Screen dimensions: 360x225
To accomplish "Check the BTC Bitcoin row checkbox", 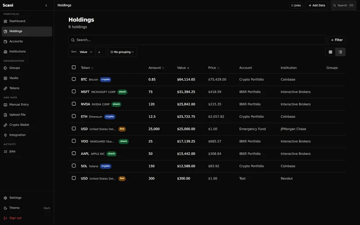I will coord(74,79).
